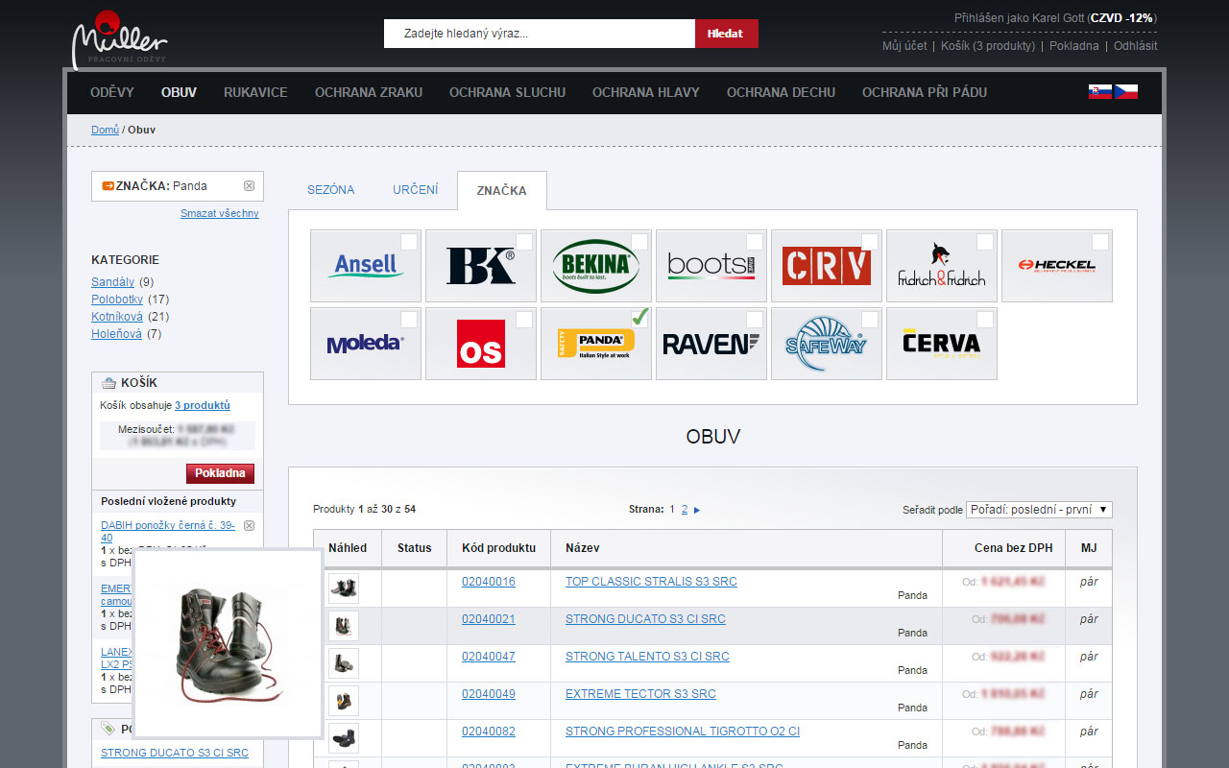Screen dimensions: 1229x768
Task: Select the boots brand logo
Action: tap(711, 266)
